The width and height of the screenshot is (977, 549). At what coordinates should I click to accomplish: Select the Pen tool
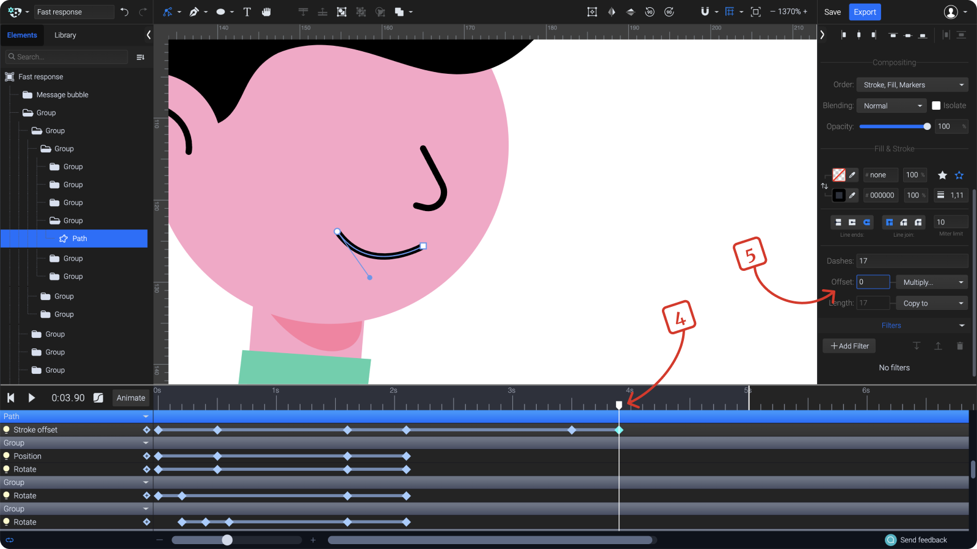coord(194,12)
